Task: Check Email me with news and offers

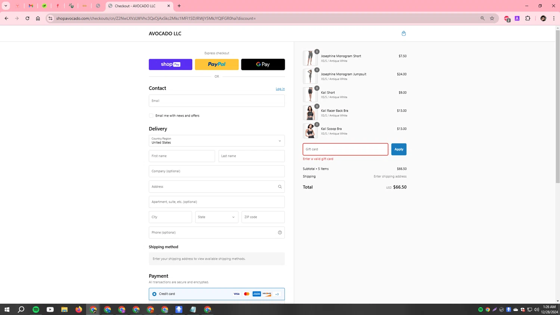Action: tap(151, 116)
